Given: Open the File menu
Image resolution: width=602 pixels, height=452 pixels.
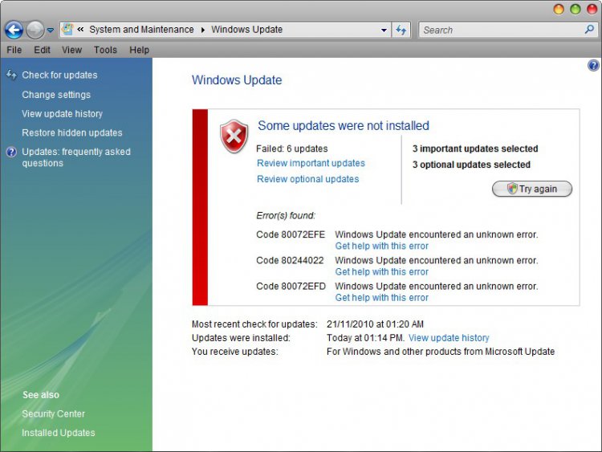Looking at the screenshot, I should (x=14, y=50).
